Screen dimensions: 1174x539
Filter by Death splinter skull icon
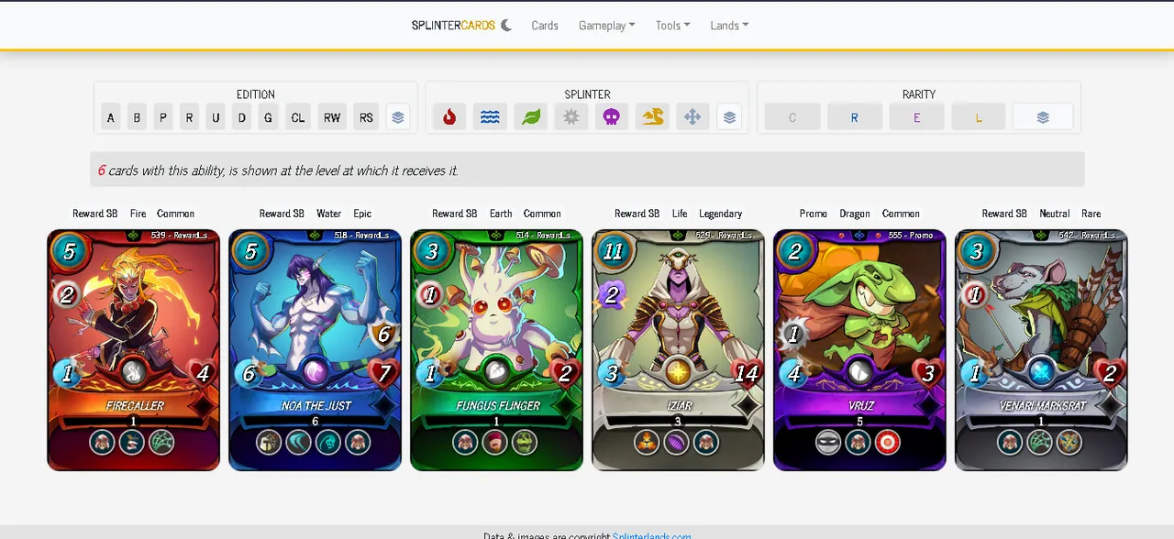point(612,117)
